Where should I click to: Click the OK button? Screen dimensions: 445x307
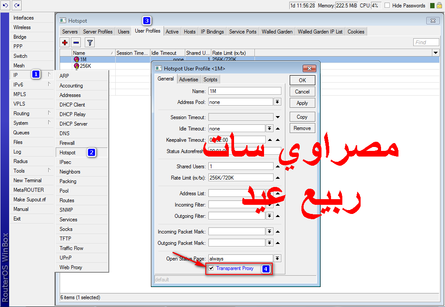point(302,80)
